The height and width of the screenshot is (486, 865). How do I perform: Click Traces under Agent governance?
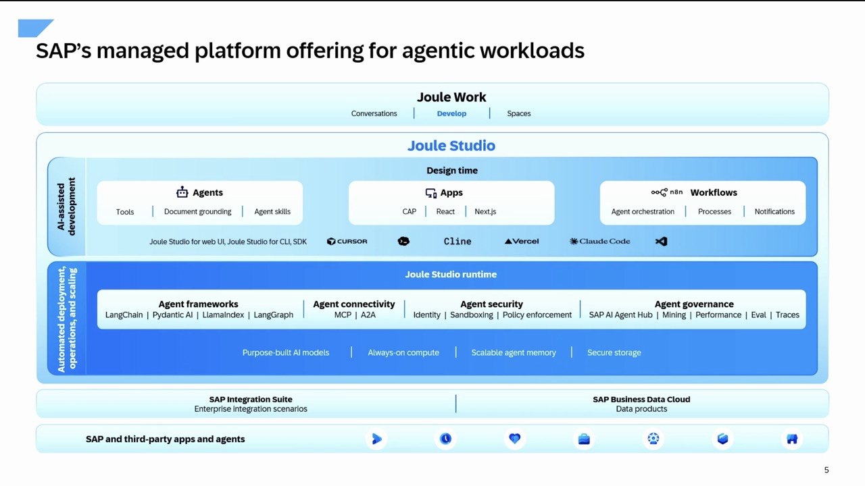point(787,315)
